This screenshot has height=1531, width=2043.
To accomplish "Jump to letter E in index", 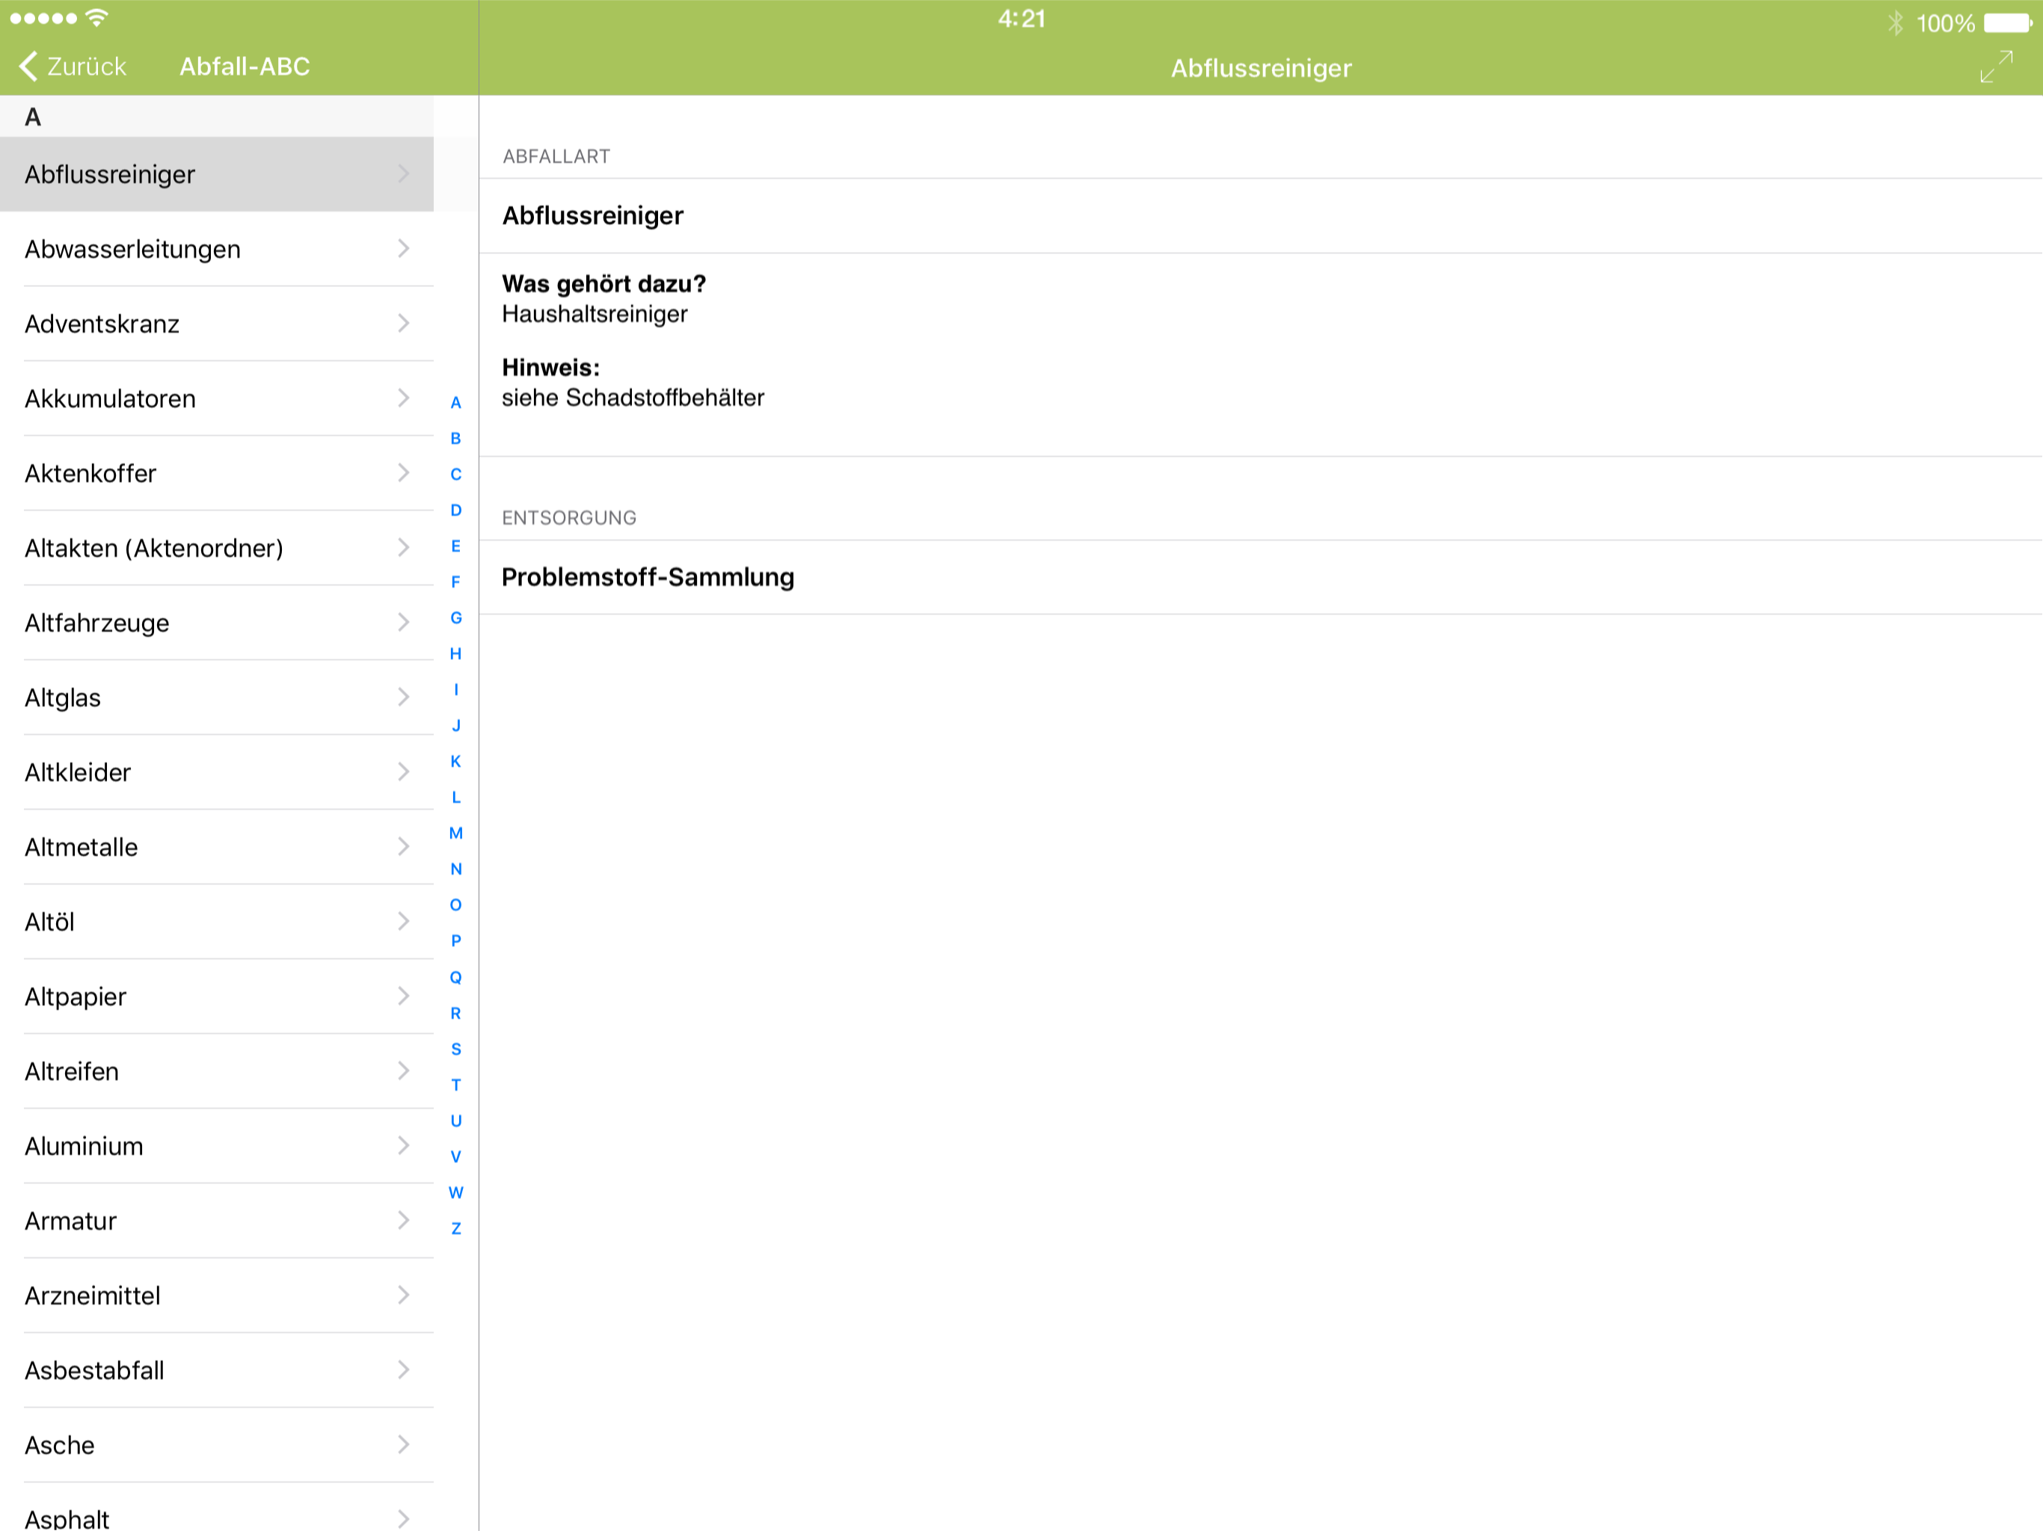I will coord(456,546).
